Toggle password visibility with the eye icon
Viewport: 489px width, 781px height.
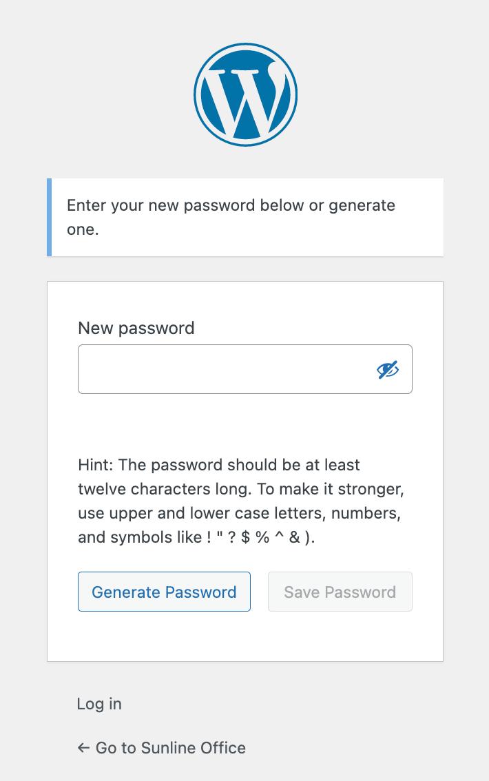click(388, 370)
